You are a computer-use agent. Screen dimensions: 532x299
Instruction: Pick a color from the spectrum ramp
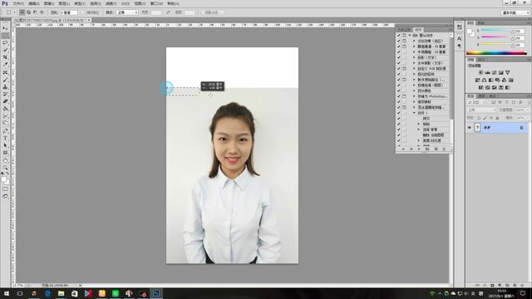(x=497, y=53)
